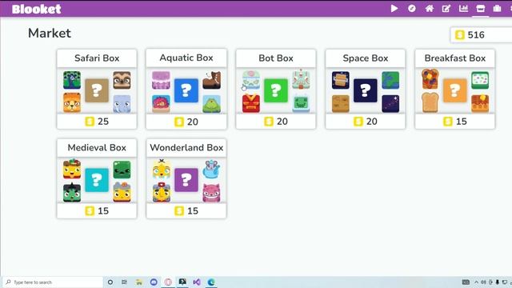Open Cortana circle in the taskbar
Image resolution: width=512 pixels, height=288 pixels.
click(110, 282)
